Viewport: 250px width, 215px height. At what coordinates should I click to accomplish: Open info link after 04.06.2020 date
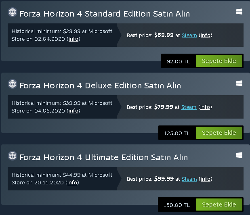pyautogui.click(x=74, y=111)
